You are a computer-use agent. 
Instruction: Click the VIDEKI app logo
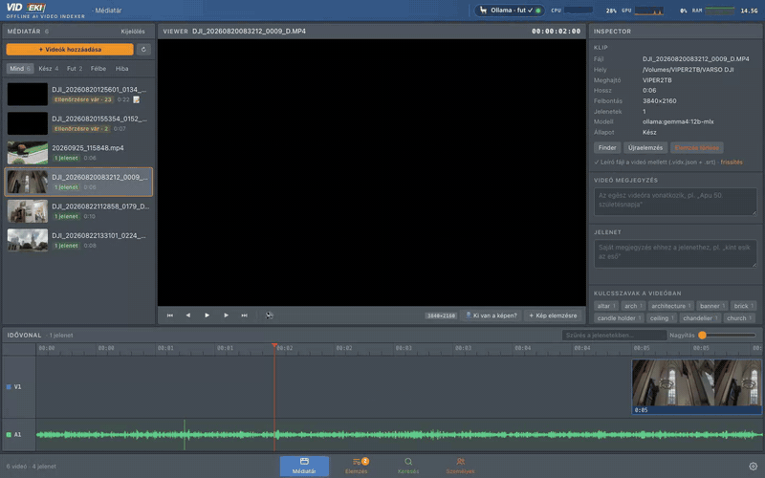point(27,8)
